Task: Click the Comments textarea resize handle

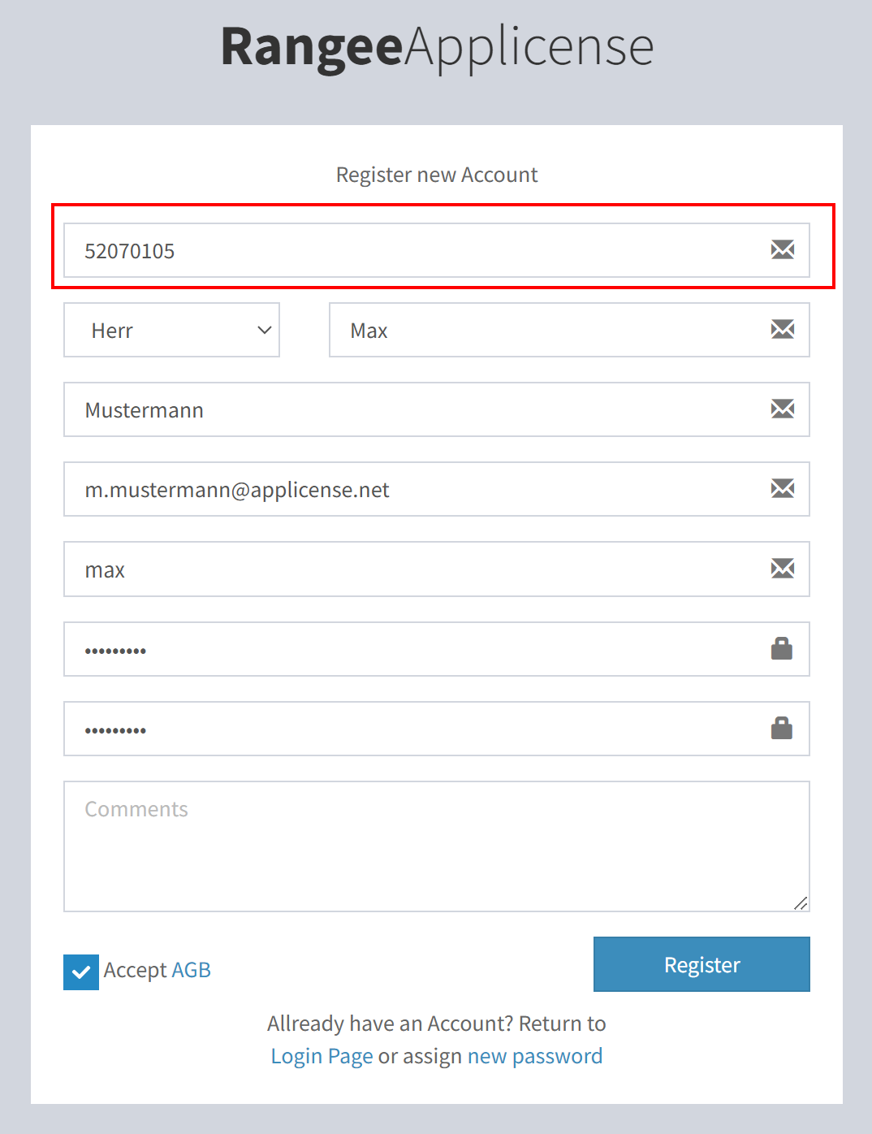Action: pyautogui.click(x=801, y=902)
